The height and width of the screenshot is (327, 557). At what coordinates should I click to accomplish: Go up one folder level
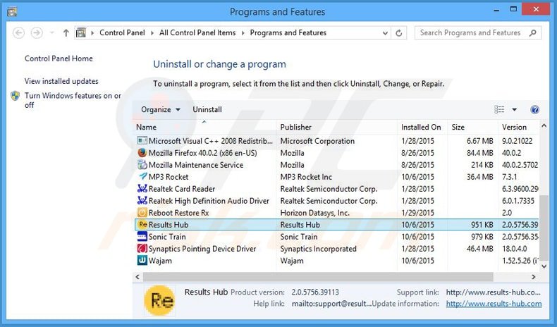66,33
